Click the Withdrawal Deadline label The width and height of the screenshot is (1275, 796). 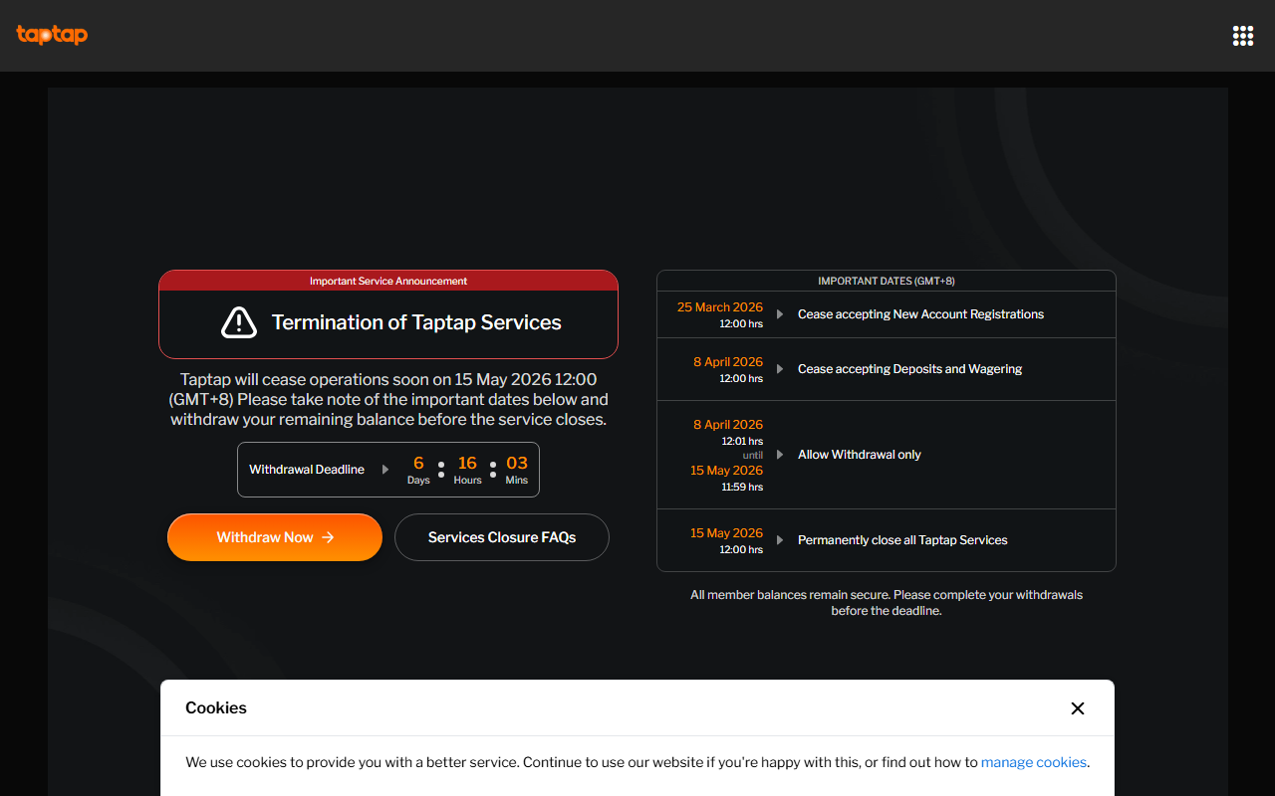click(307, 470)
